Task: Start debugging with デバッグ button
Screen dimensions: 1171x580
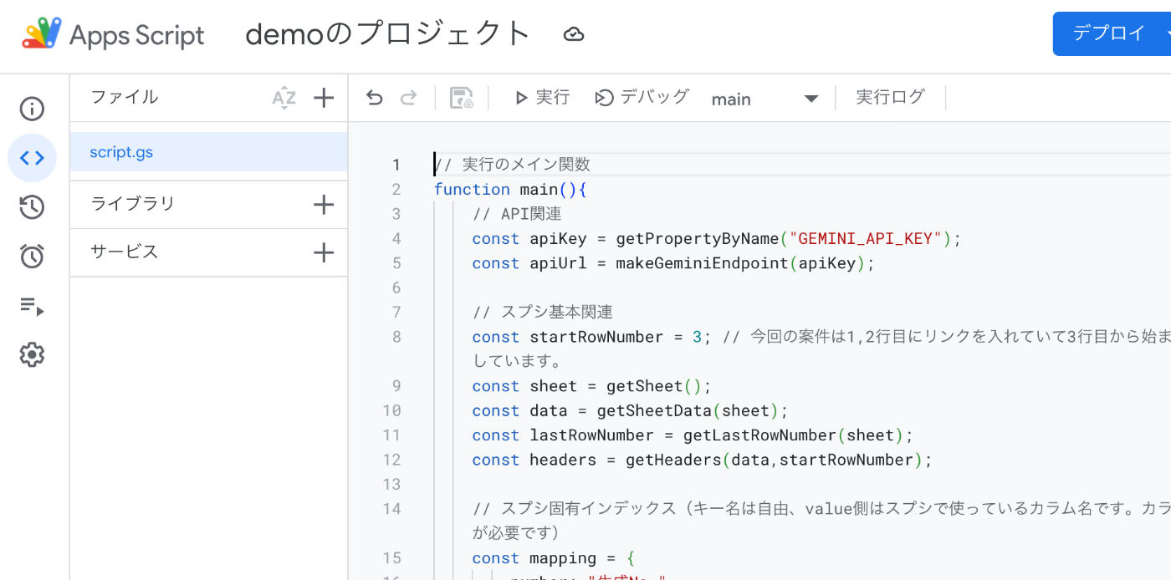Action: coord(642,98)
